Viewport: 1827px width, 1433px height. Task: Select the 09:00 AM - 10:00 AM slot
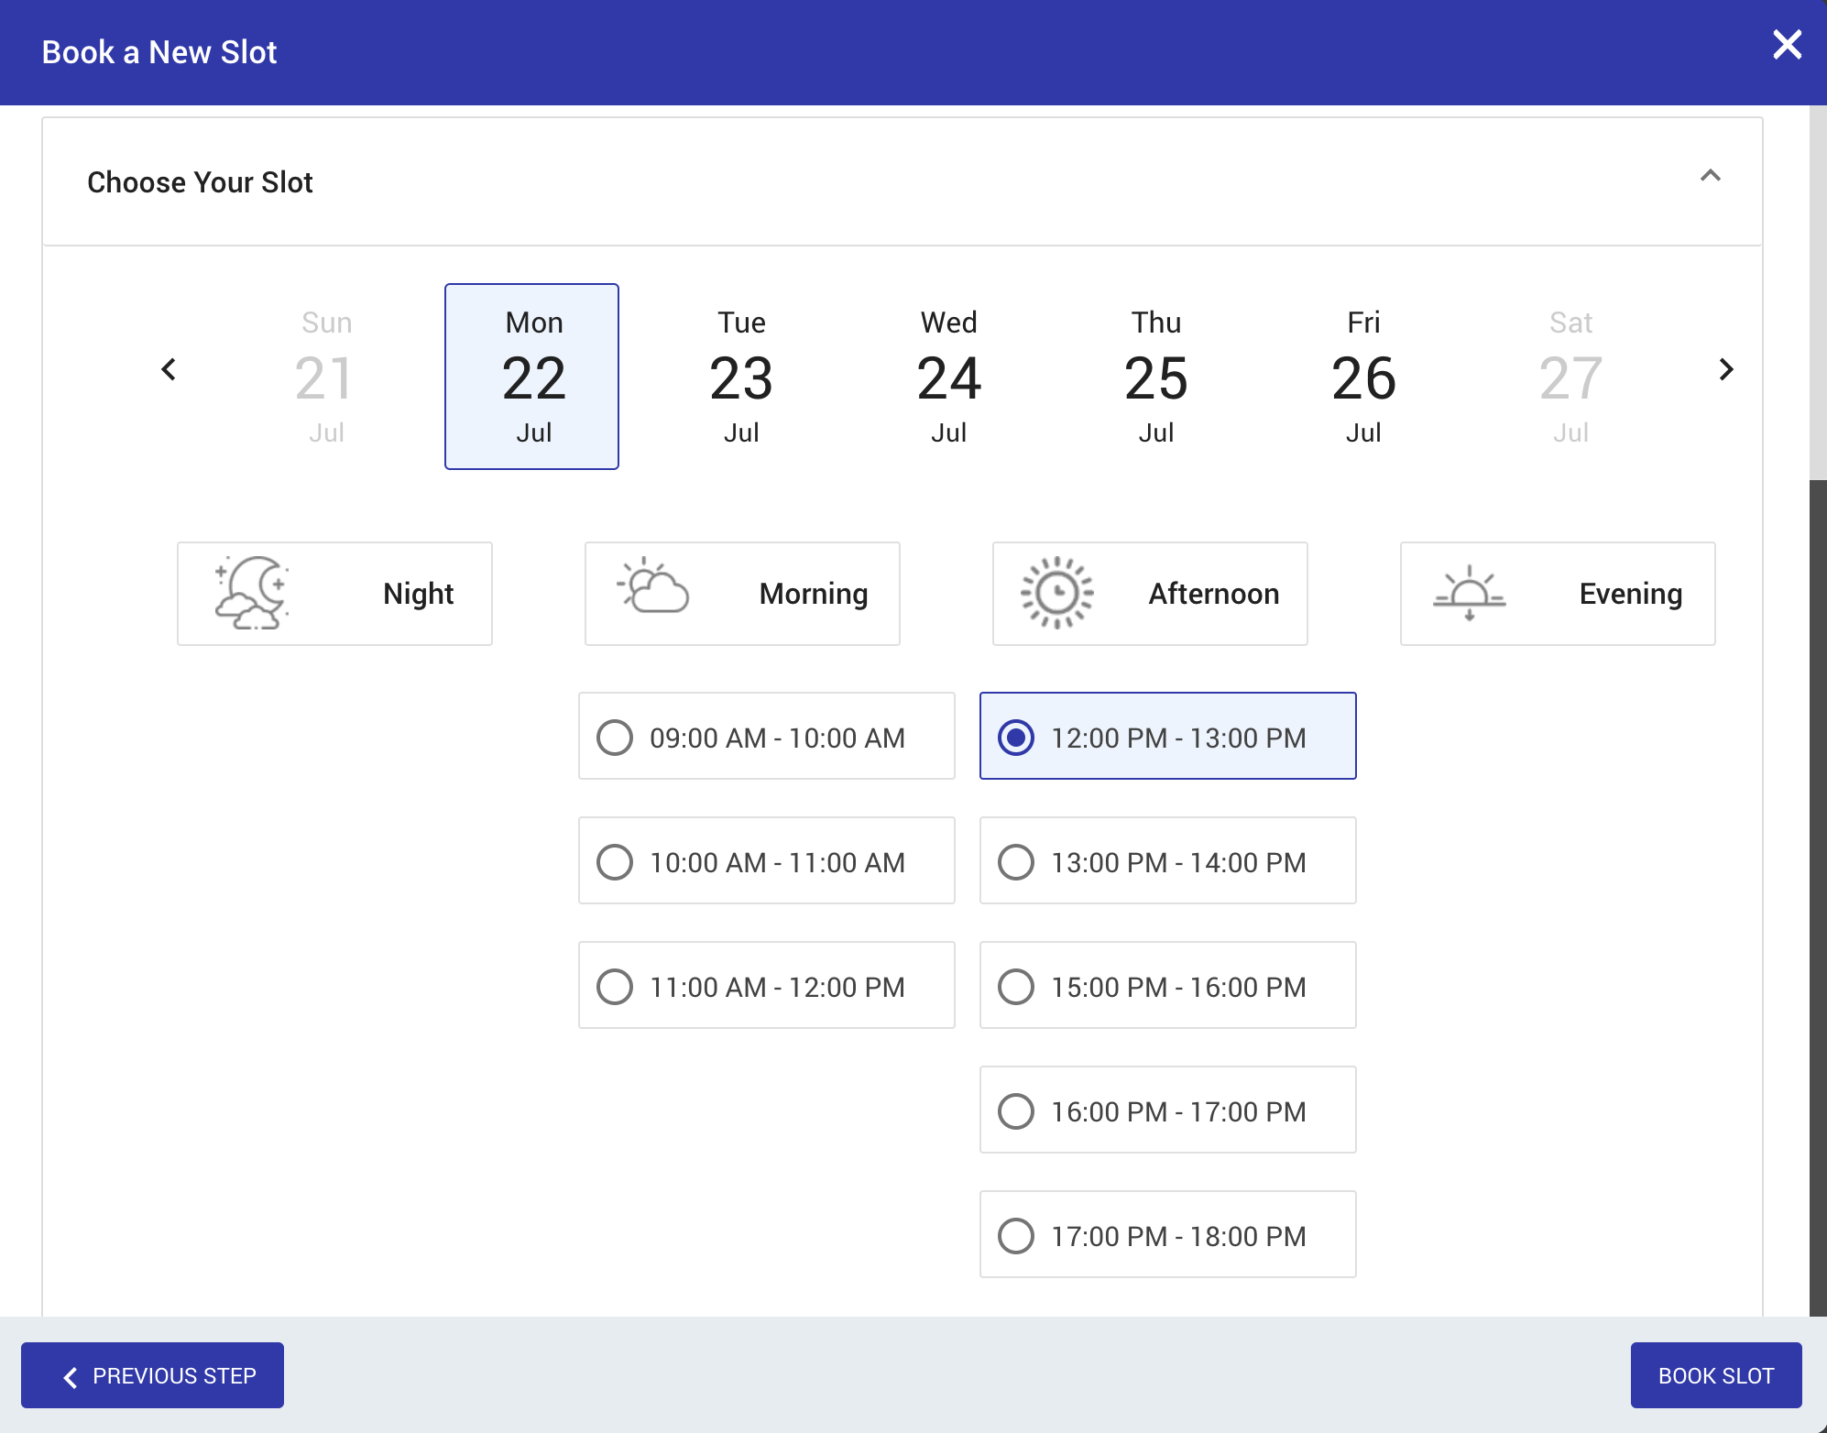(x=767, y=736)
